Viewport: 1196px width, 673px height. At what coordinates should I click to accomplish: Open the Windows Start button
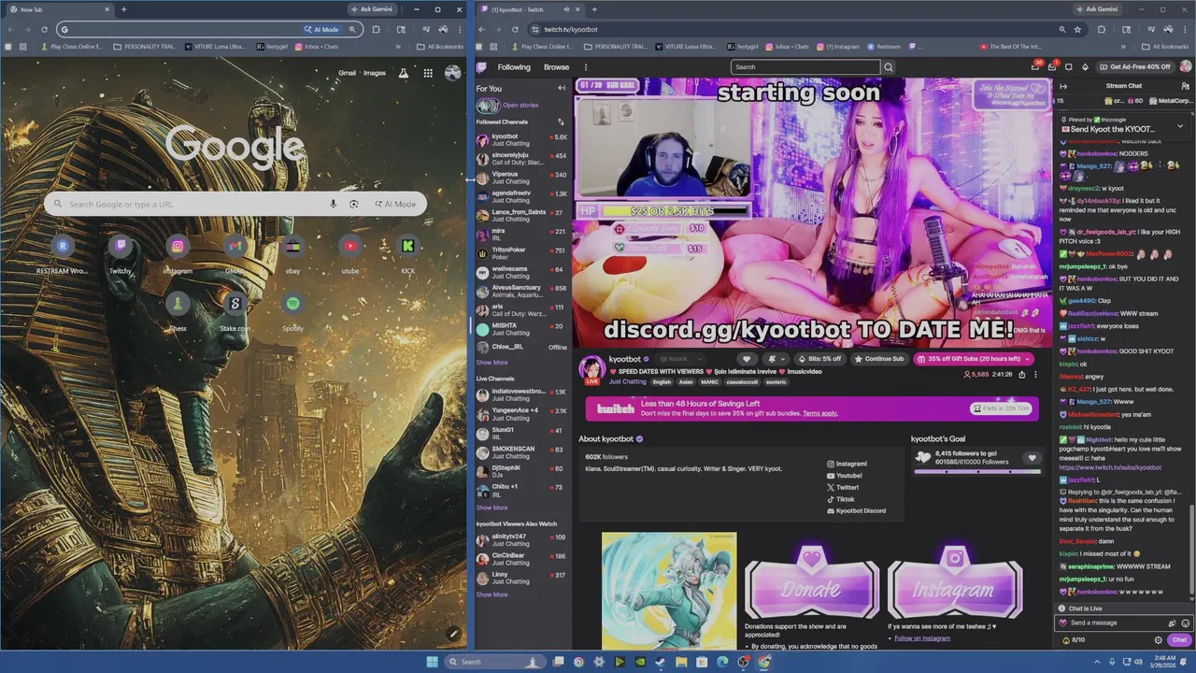pyautogui.click(x=432, y=662)
